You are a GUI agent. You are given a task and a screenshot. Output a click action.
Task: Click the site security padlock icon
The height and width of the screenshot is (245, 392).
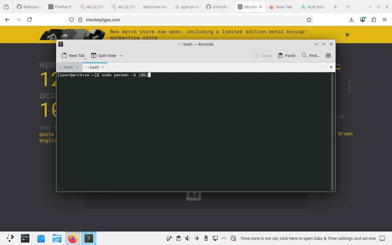[80, 20]
